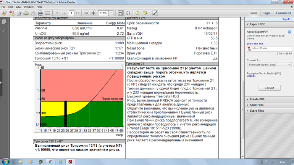The width and height of the screenshot is (294, 165).
Task: Click the PAPP-A parameter row
Action: [x=79, y=28]
